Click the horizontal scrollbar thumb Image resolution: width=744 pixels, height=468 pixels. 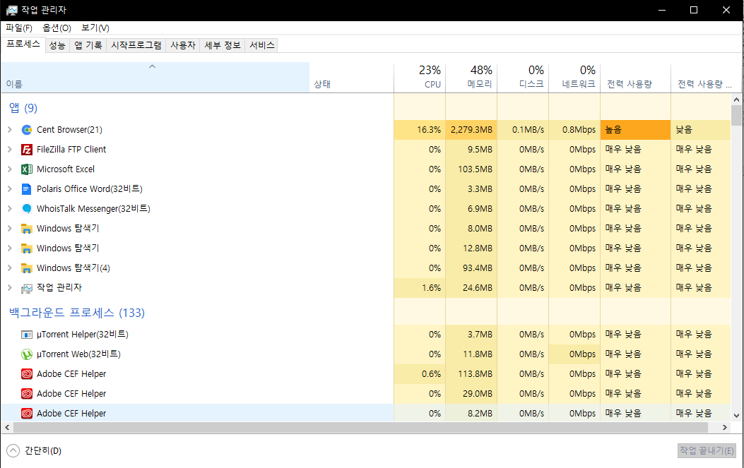coord(360,427)
